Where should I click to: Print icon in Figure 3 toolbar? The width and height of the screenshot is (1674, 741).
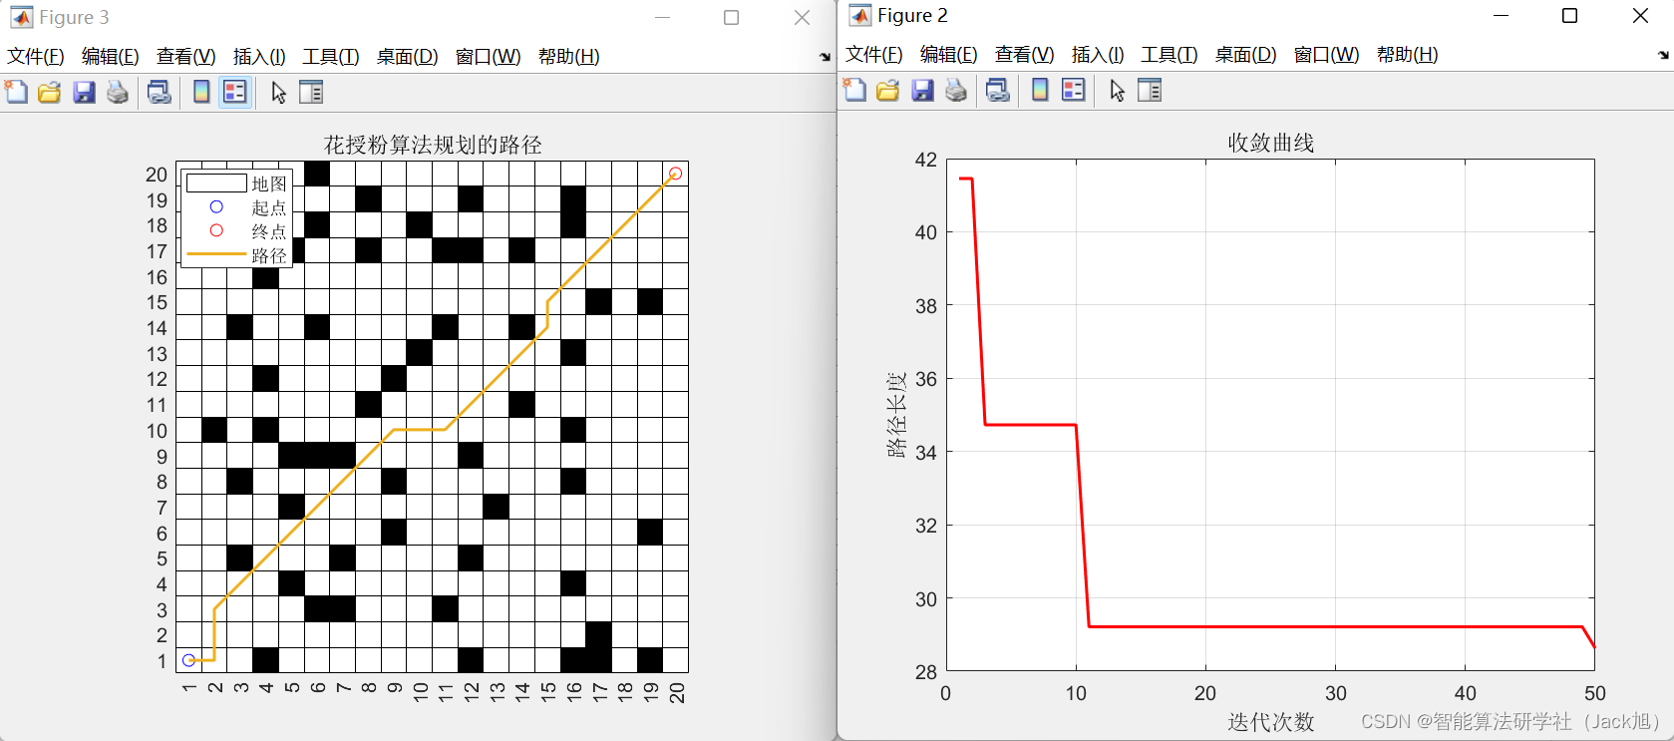pyautogui.click(x=118, y=92)
